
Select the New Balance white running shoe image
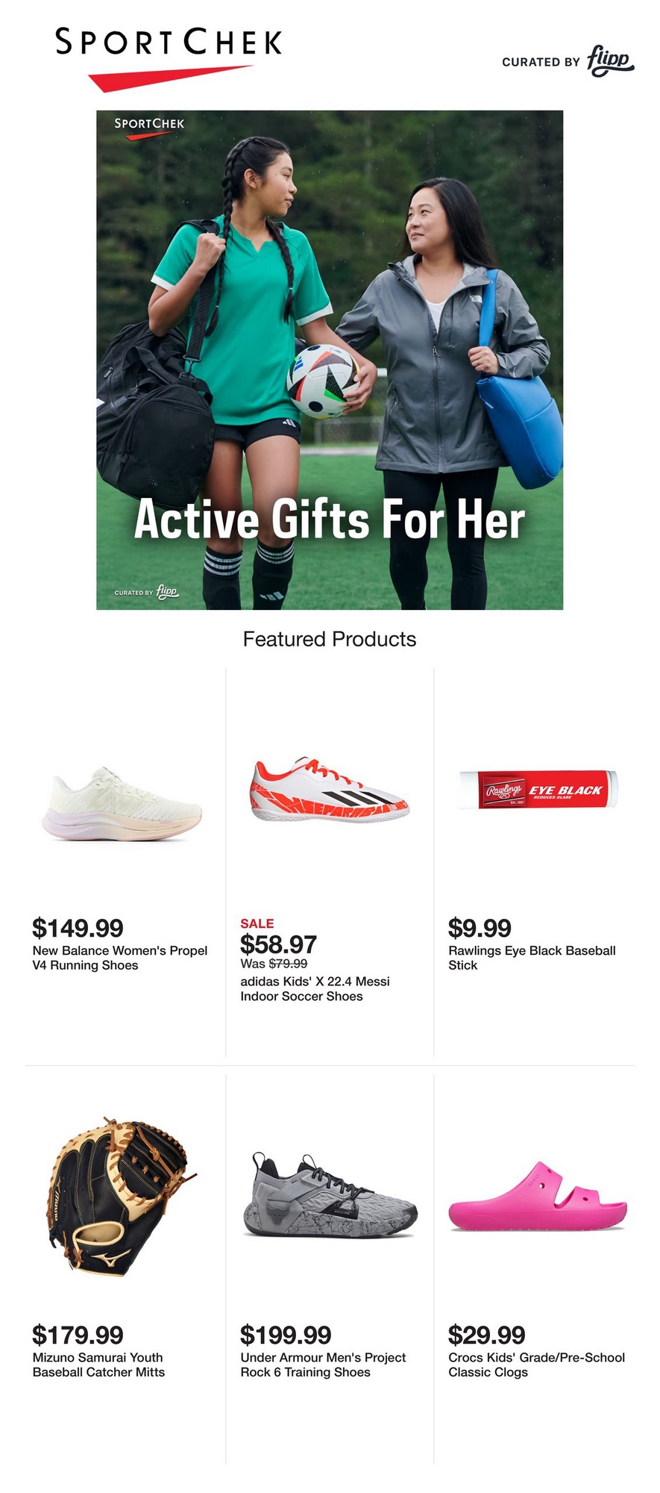pos(122,805)
